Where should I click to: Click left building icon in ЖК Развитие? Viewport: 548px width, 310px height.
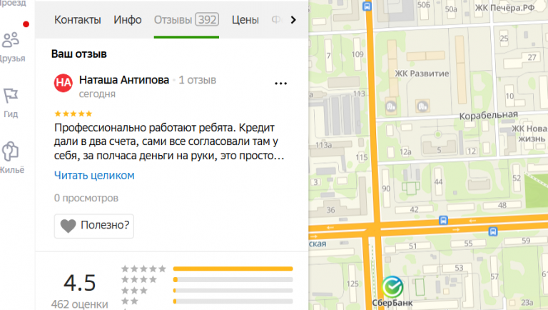pos(391,106)
